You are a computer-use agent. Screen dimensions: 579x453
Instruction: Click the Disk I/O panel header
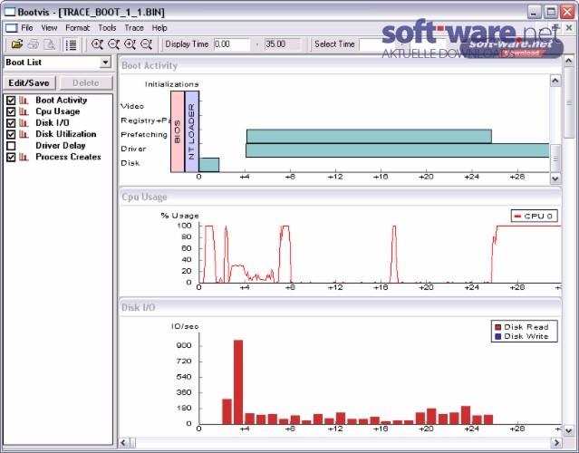[340, 307]
